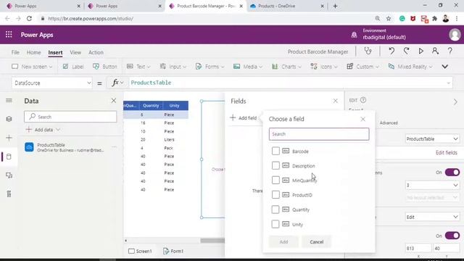Toggle the hamburger menu in left rail
464x261 pixels.
point(9,101)
